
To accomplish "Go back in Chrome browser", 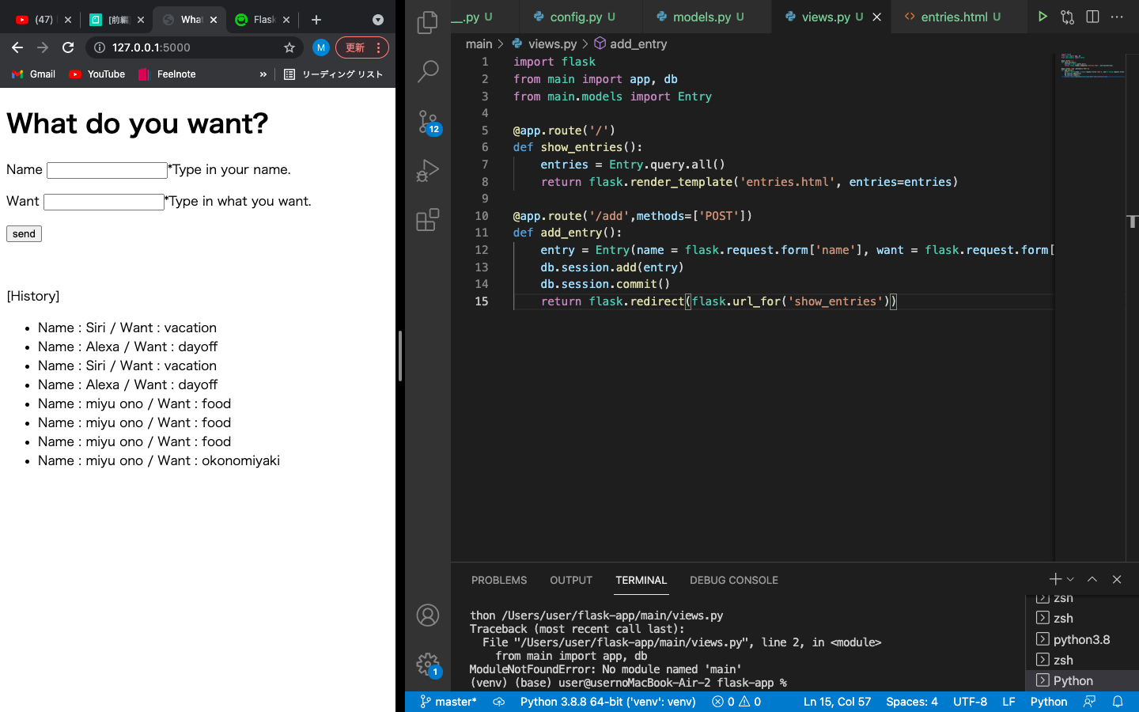I will [x=17, y=47].
